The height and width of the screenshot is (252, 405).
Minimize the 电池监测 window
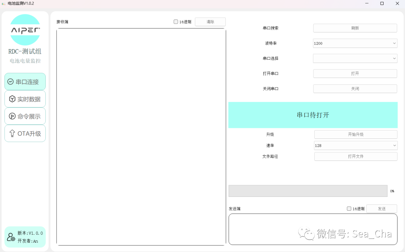pyautogui.click(x=367, y=3)
